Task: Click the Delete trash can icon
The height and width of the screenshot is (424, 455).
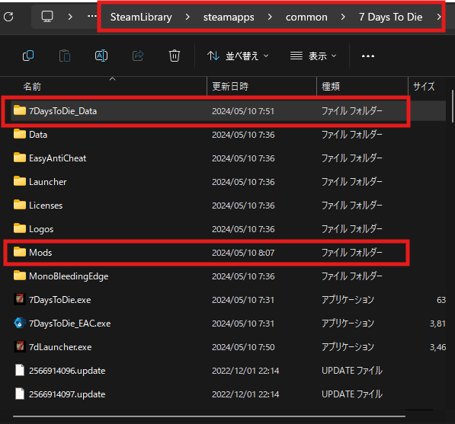Action: pos(175,56)
